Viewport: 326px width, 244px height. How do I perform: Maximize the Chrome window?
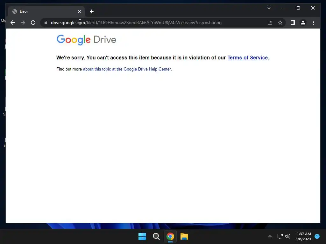298,8
